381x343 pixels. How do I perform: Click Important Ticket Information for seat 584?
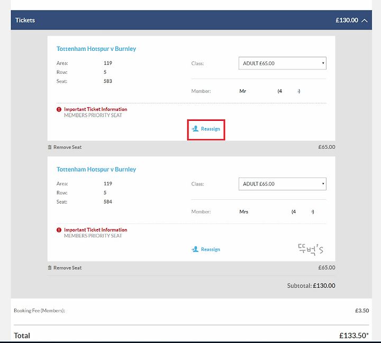pyautogui.click(x=95, y=230)
